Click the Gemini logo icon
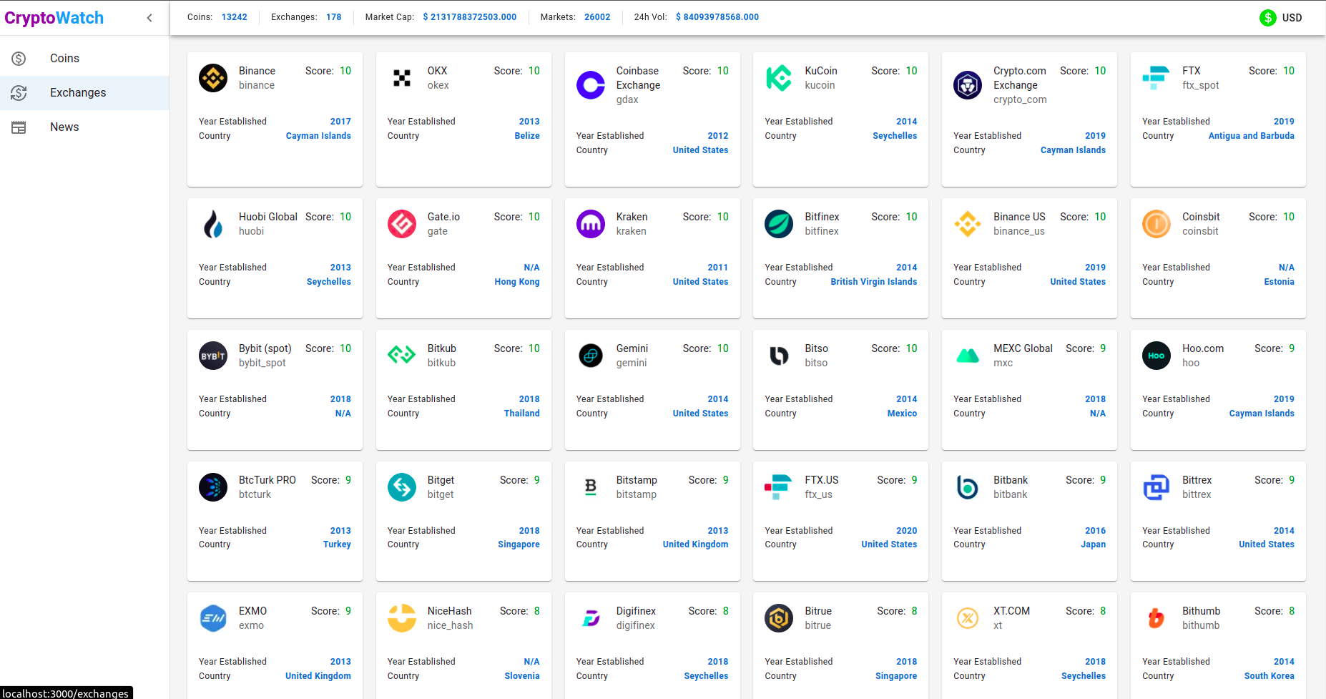This screenshot has width=1326, height=699. 591,356
